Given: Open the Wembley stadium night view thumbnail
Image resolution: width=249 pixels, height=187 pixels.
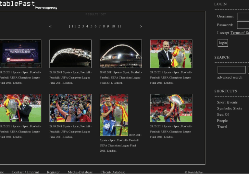Looking at the screenshot, I should [121, 54].
